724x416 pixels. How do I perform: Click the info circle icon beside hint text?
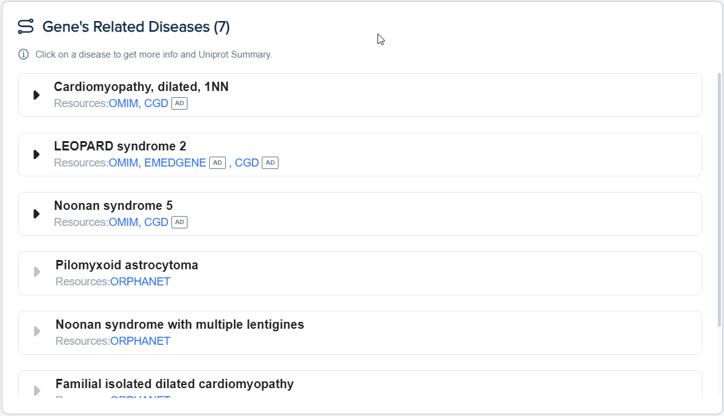pos(24,54)
